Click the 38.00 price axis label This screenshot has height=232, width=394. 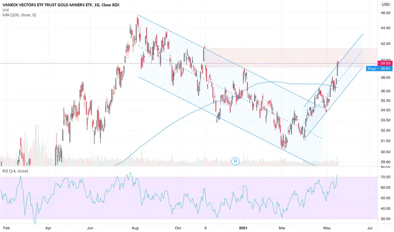[386, 78]
